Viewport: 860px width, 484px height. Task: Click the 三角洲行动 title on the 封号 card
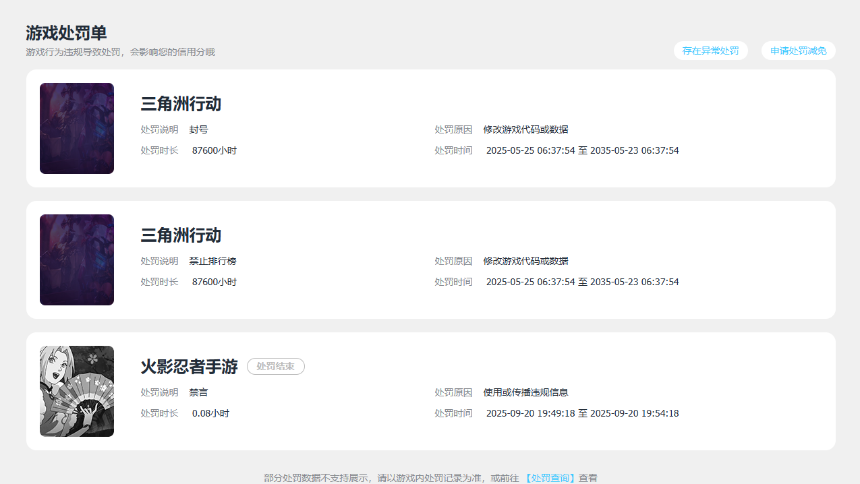(x=181, y=104)
